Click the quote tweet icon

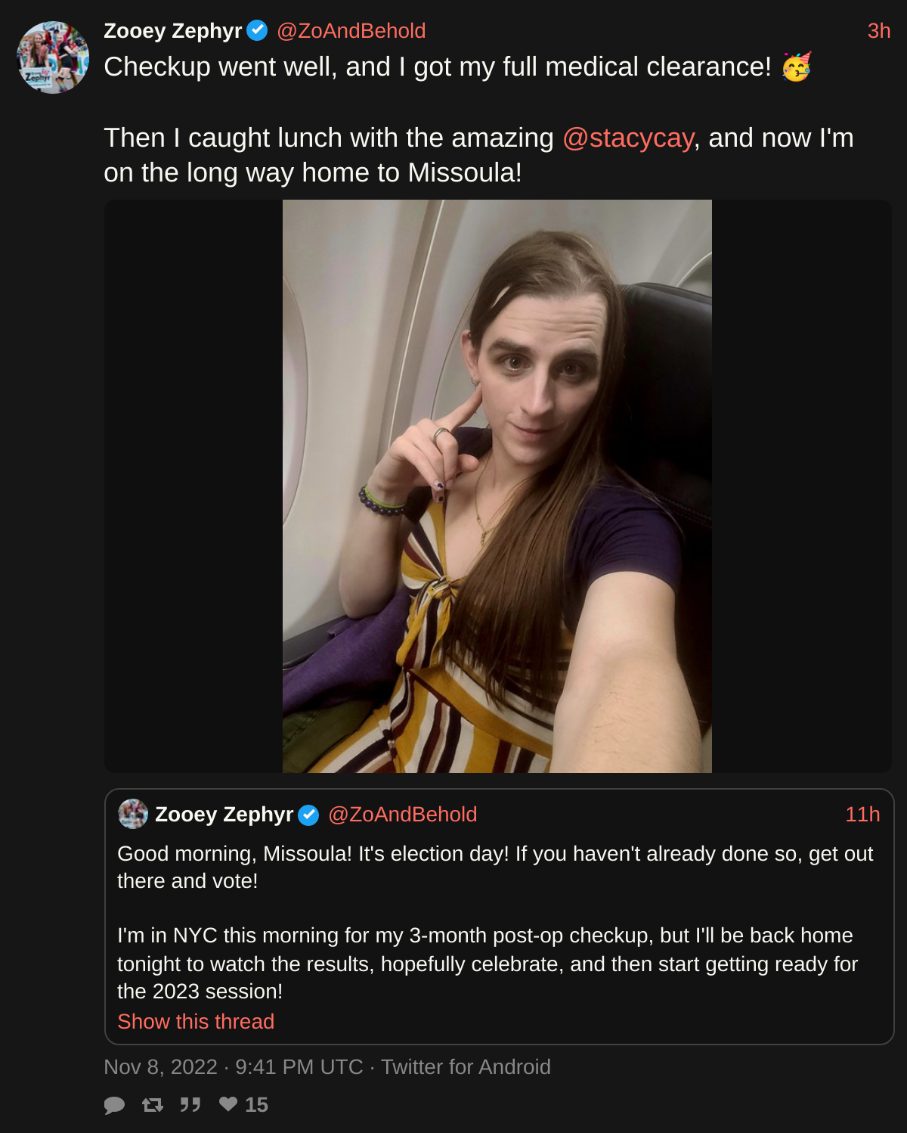tap(190, 1105)
